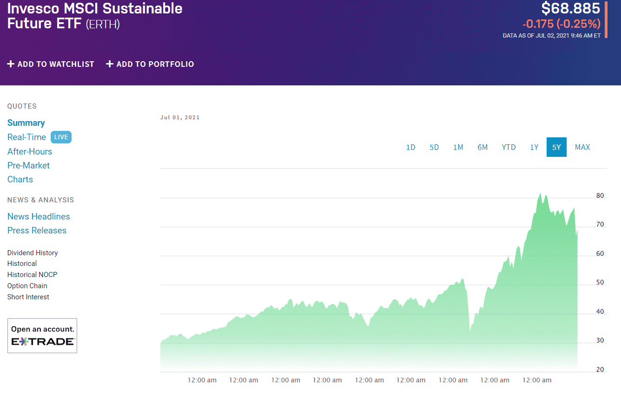Open Real-Time quotes
Viewport: 621px width, 400px height.
click(26, 137)
